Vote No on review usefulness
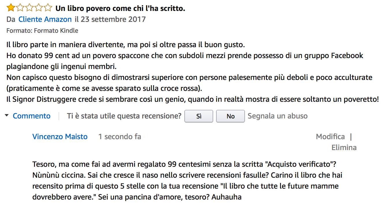Image resolution: width=386 pixels, height=205 pixels. pos(231,116)
